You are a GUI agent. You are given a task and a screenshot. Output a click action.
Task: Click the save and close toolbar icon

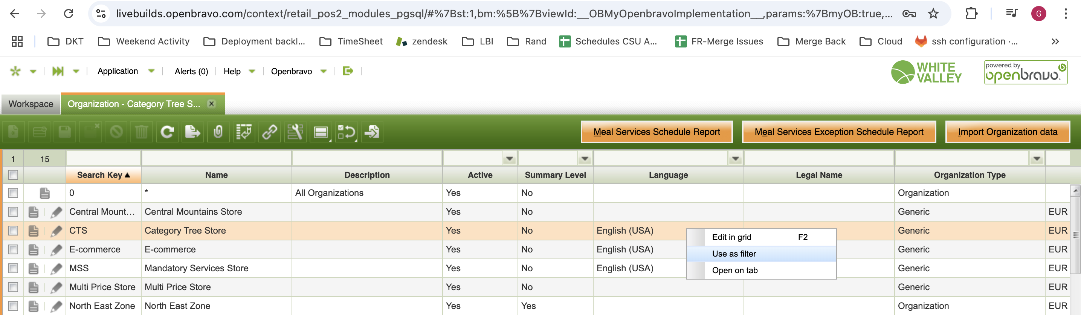click(x=90, y=132)
